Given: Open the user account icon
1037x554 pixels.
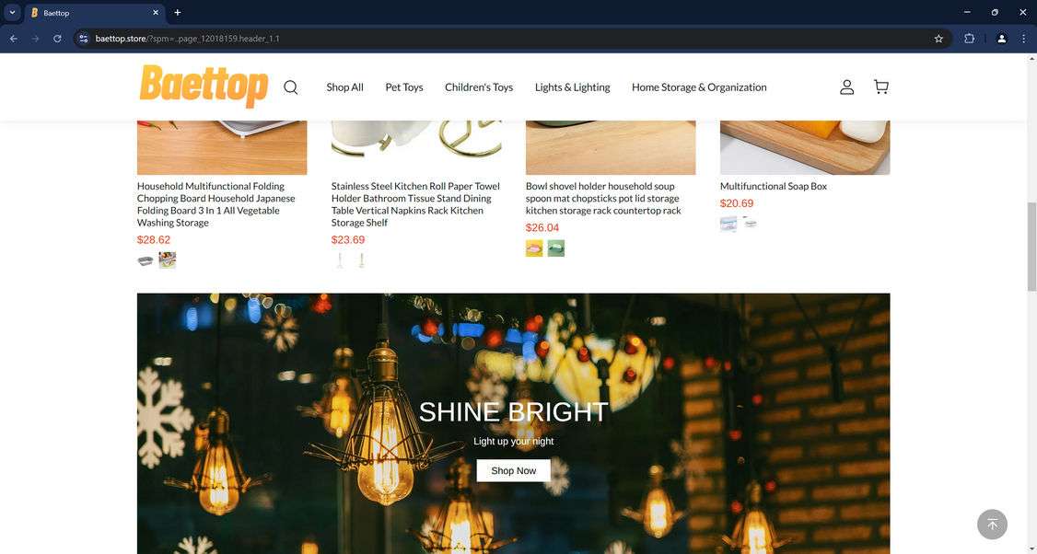Looking at the screenshot, I should pos(846,87).
